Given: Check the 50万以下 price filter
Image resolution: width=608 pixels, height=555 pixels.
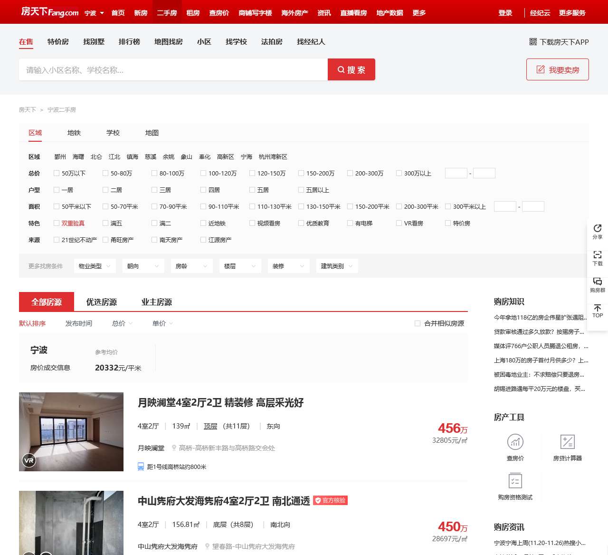Looking at the screenshot, I should click(57, 173).
